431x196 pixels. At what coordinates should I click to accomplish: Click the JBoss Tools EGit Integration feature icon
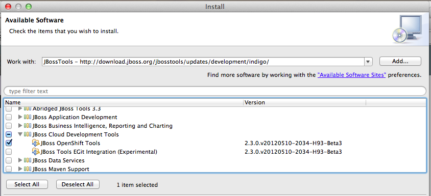click(x=36, y=152)
